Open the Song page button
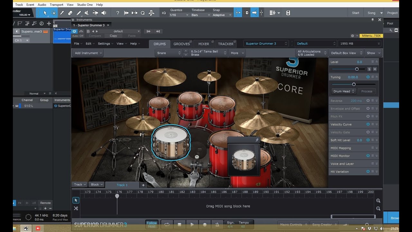This screenshot has width=412, height=232. 371,13
